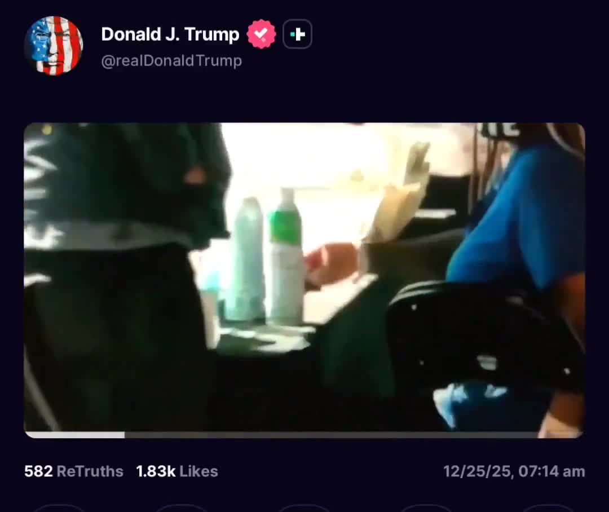This screenshot has width=609, height=512.
Task: Open the @realDonaldTrump handle link
Action: (171, 60)
